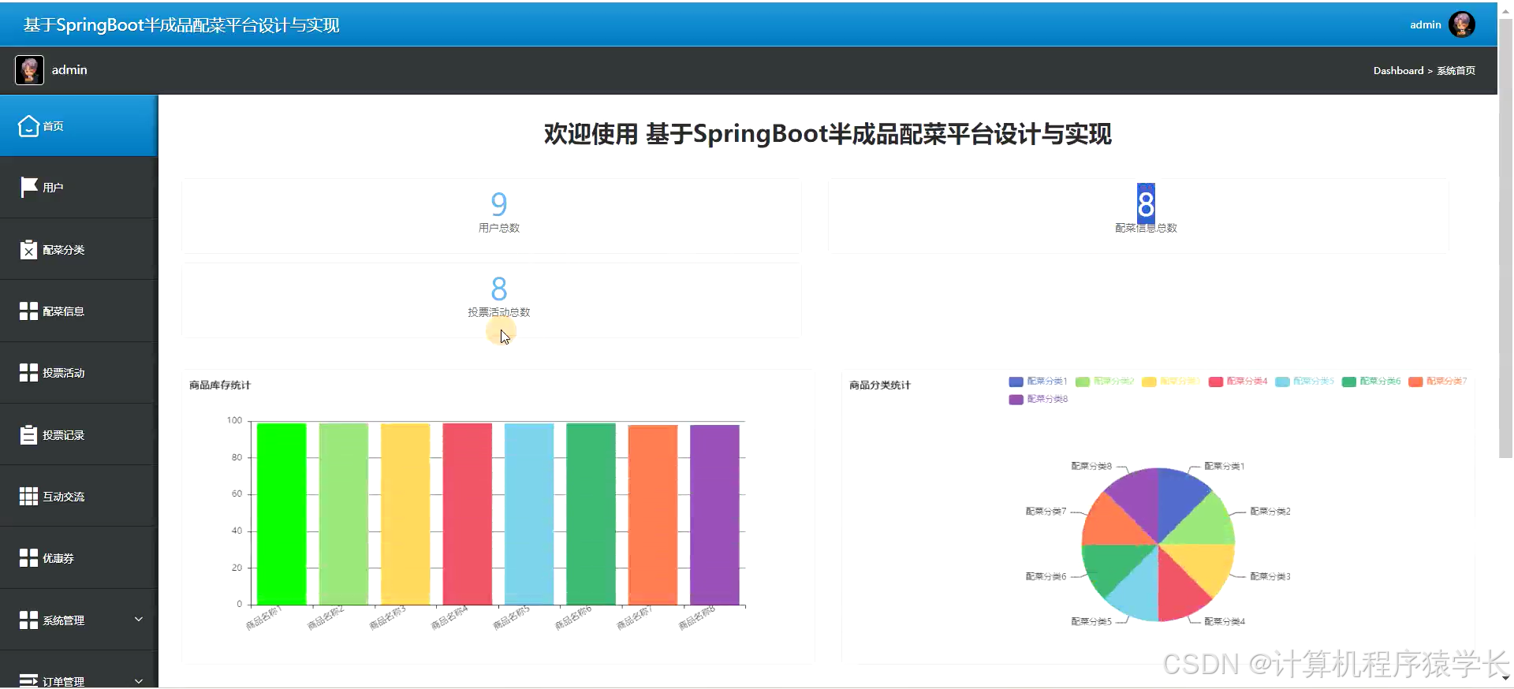Image resolution: width=1514 pixels, height=689 pixels.
Task: Open the 用户 menu item
Action: pyautogui.click(x=79, y=188)
